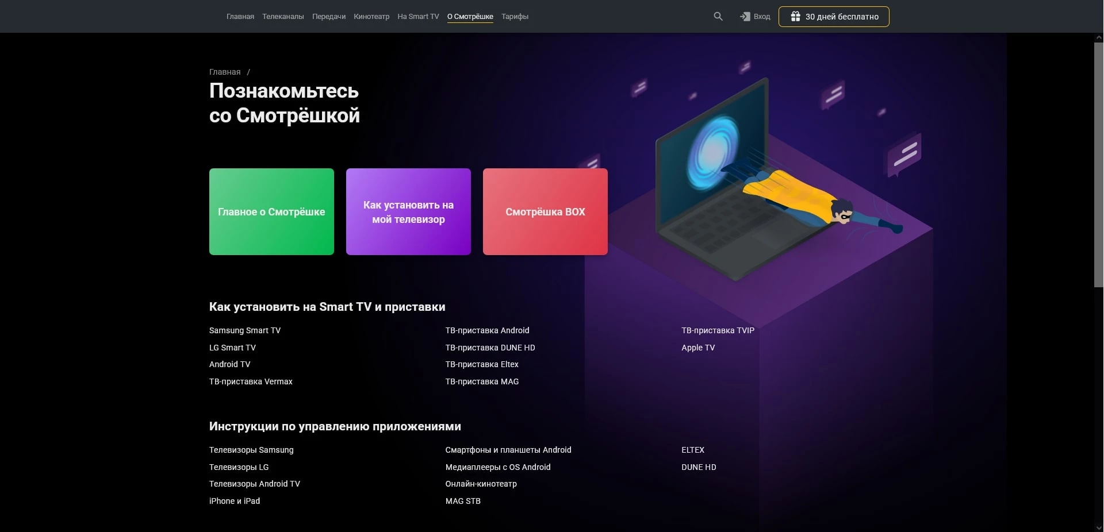
Task: Click Смартфоны и планшеты Android link
Action: pyautogui.click(x=508, y=450)
